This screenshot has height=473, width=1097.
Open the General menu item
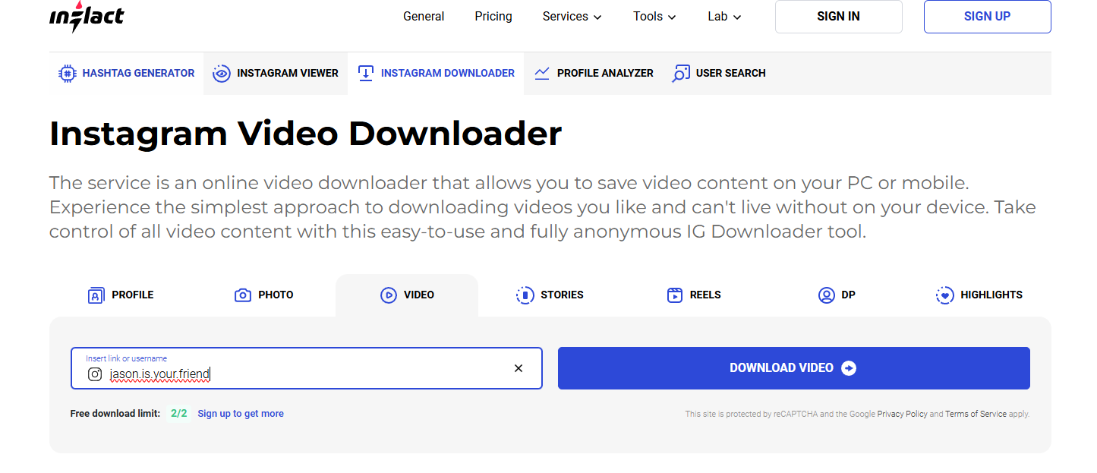pyautogui.click(x=424, y=17)
